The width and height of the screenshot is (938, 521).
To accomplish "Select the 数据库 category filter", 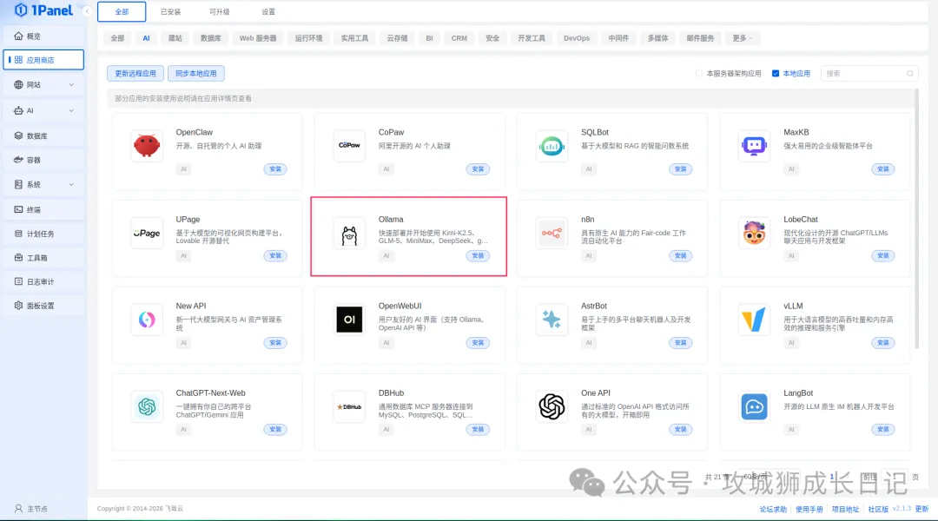I will (x=210, y=38).
